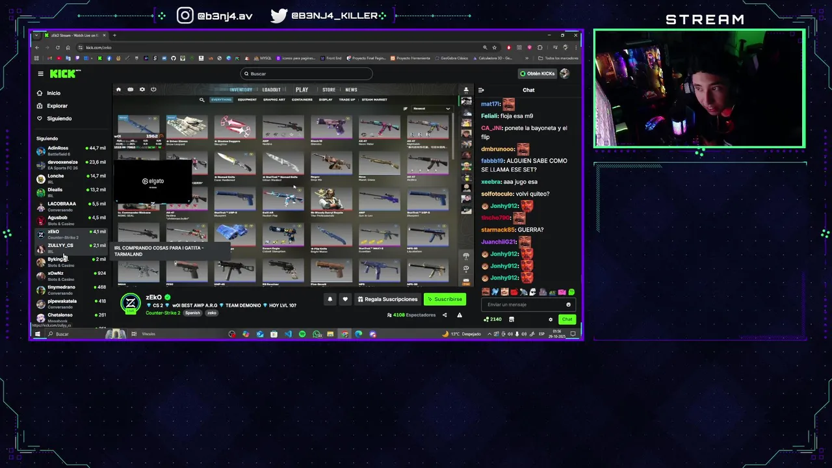832x468 pixels.
Task: Select the TRADE UP filter
Action: coord(347,100)
